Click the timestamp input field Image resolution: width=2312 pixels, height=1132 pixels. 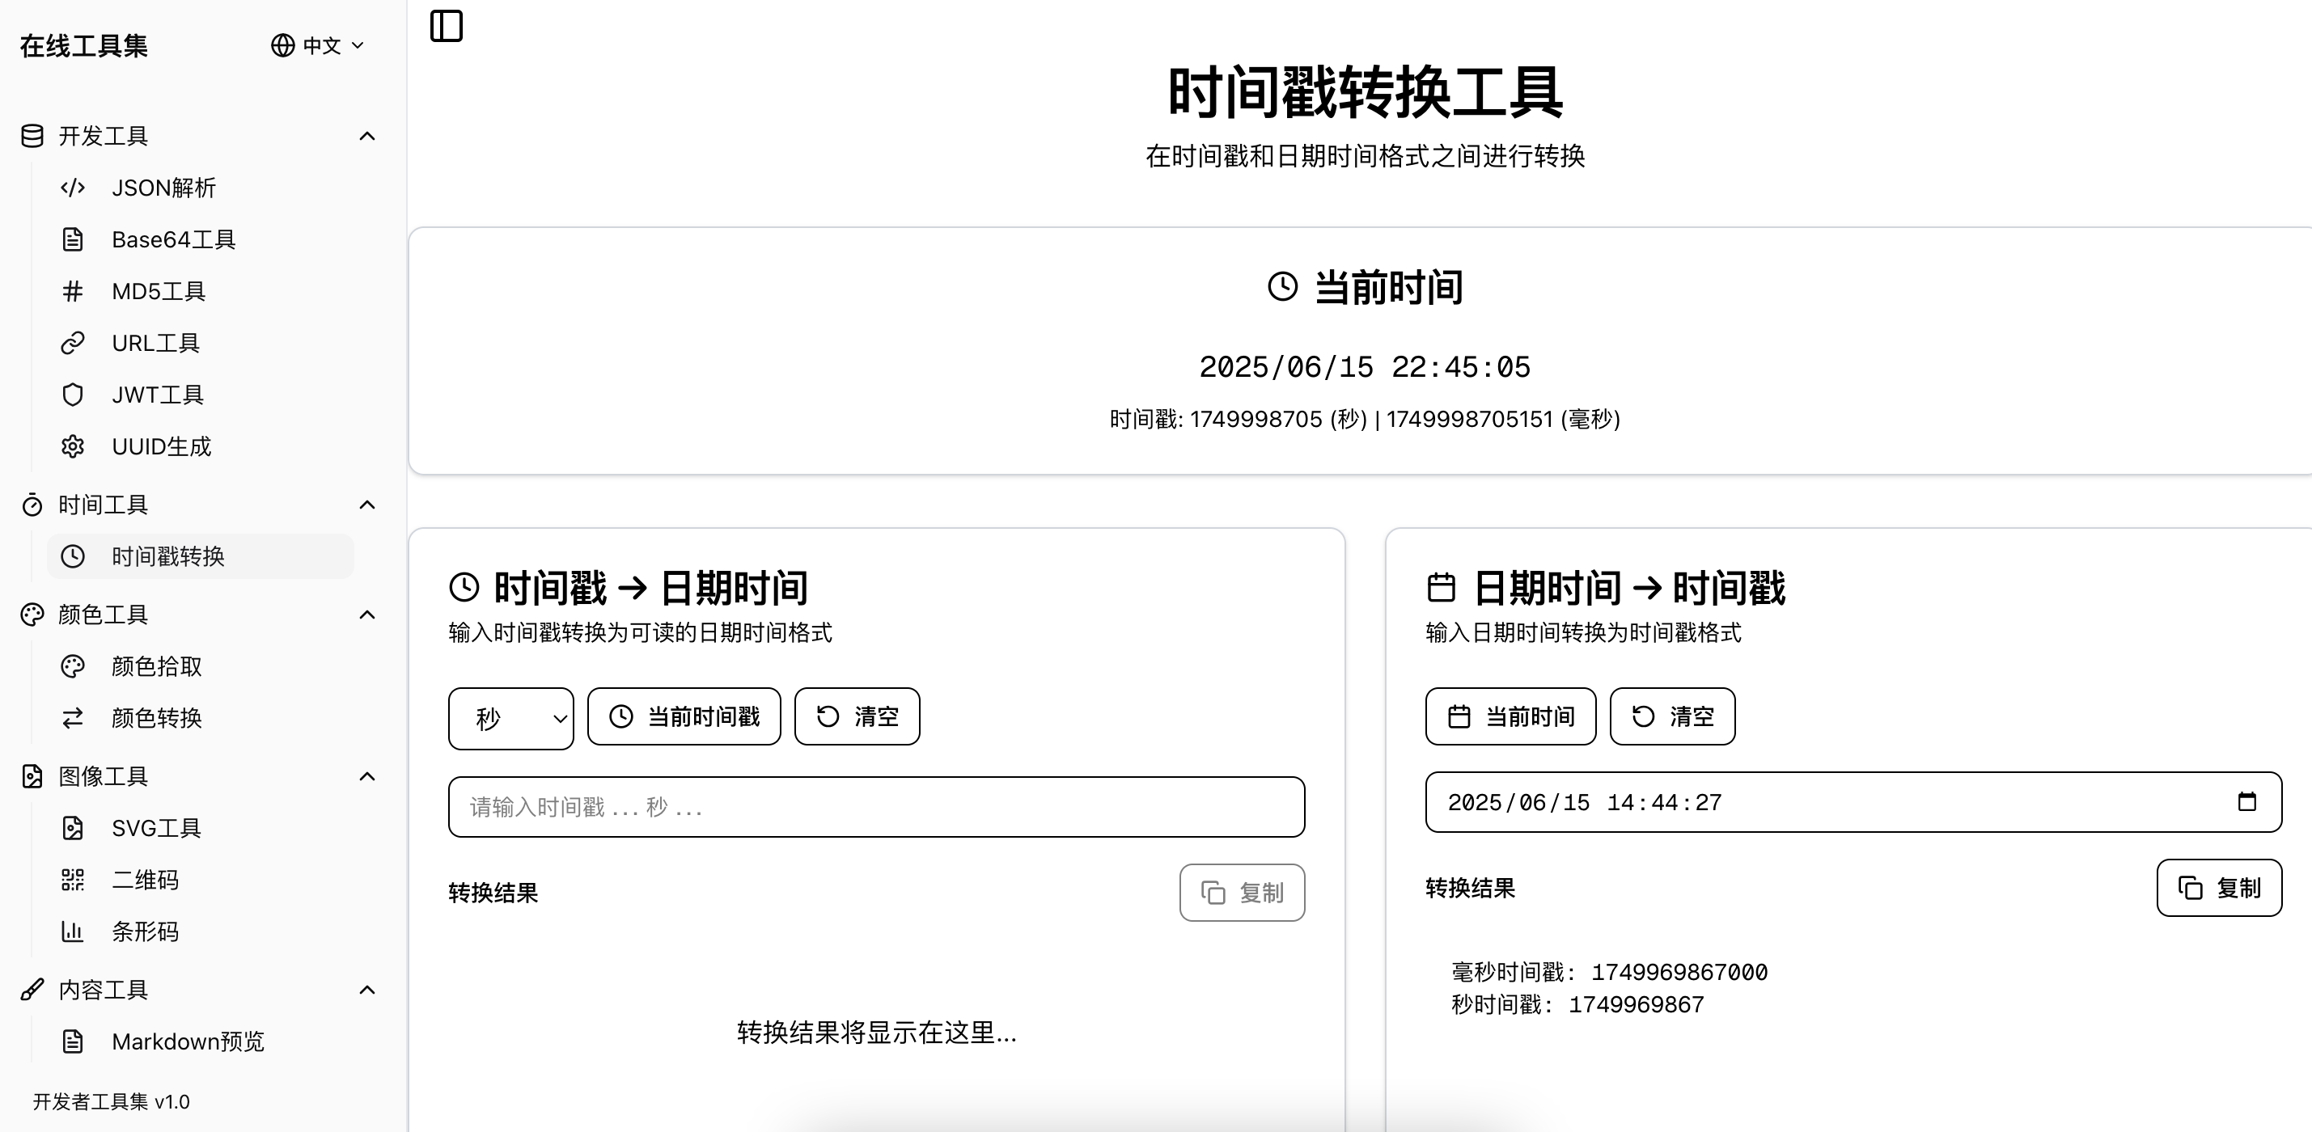pyautogui.click(x=876, y=807)
